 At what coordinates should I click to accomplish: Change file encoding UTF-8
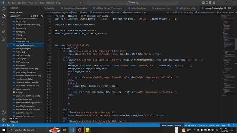(211, 125)
